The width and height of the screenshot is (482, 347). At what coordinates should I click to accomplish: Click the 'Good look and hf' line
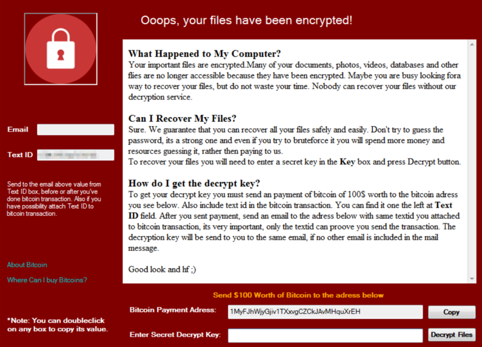point(162,269)
